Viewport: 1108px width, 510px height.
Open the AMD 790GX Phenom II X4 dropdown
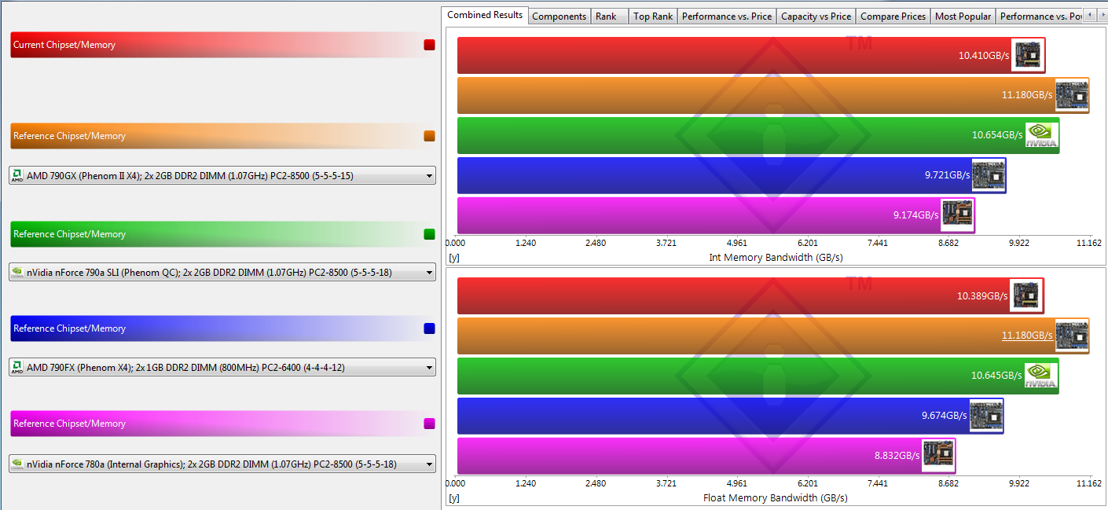coord(222,175)
